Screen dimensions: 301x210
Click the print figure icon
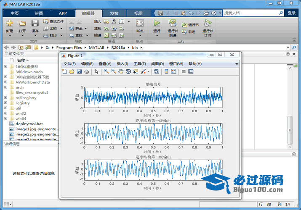click(86, 71)
